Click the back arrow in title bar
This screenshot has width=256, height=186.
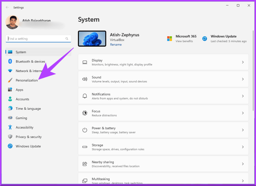(x=7, y=7)
